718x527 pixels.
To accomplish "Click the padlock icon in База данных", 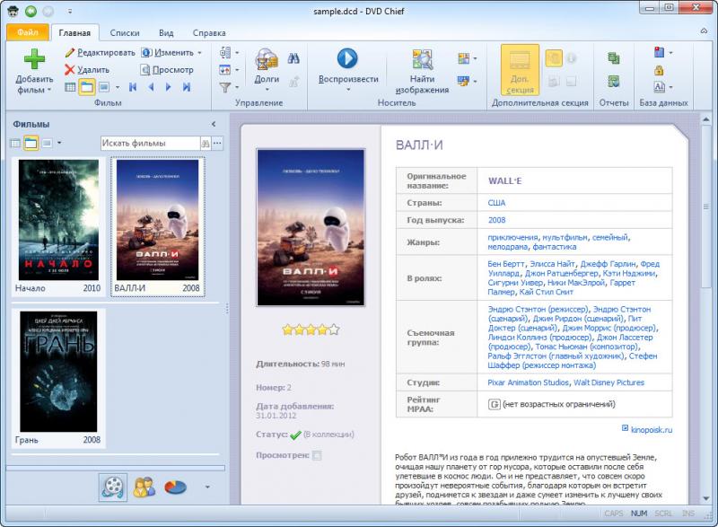I will tap(659, 70).
